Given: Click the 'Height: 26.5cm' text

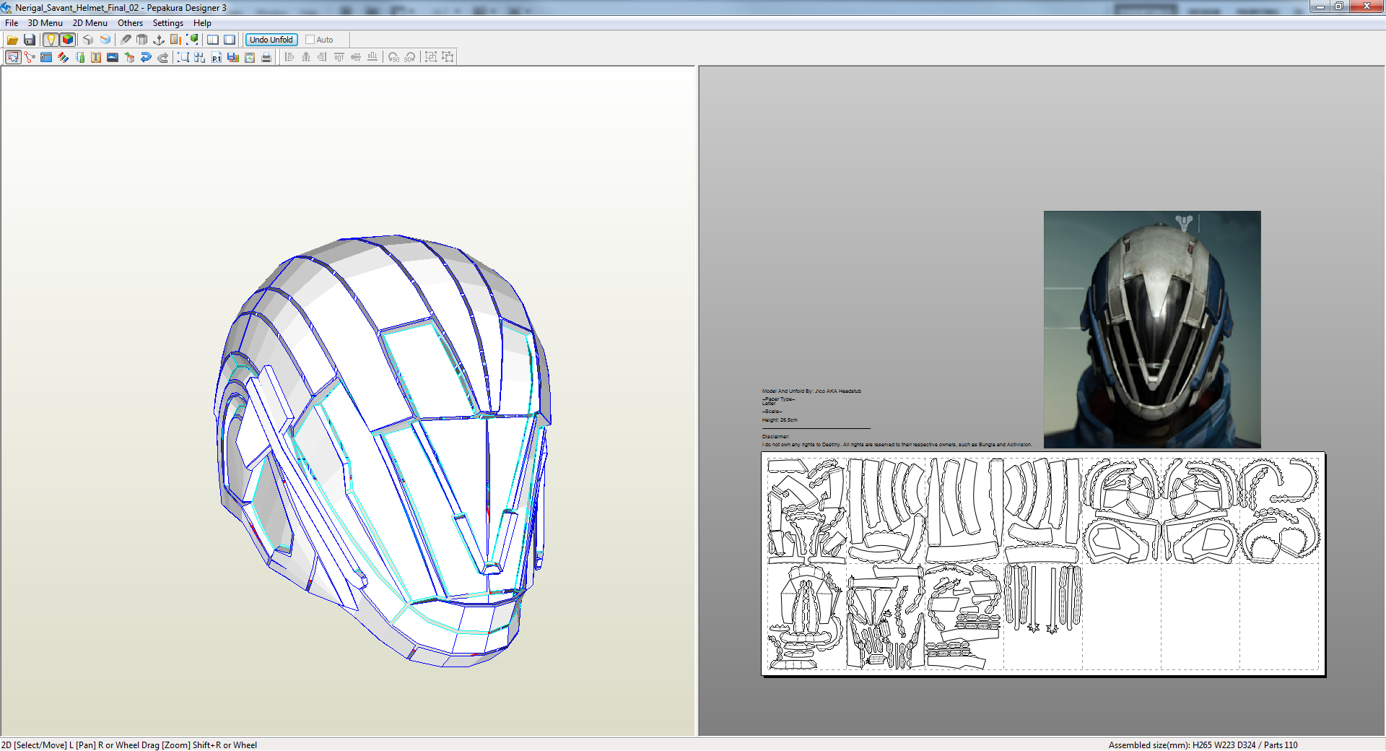Looking at the screenshot, I should [780, 420].
